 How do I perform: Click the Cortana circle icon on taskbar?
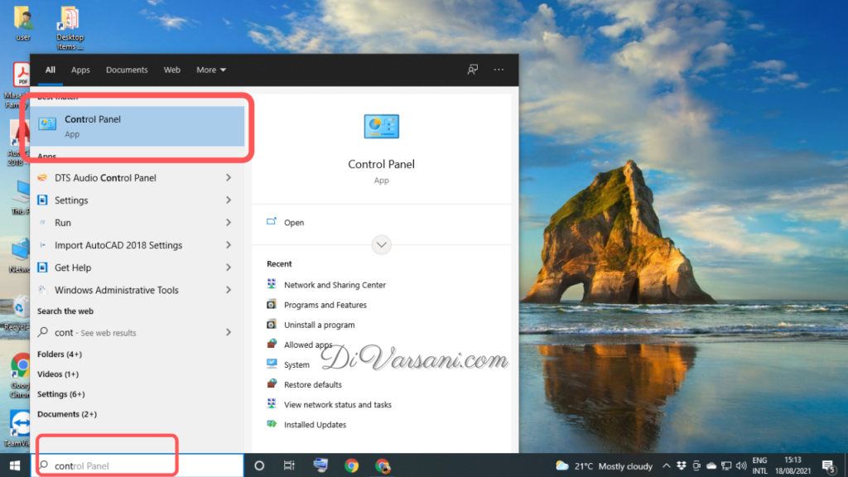point(258,465)
